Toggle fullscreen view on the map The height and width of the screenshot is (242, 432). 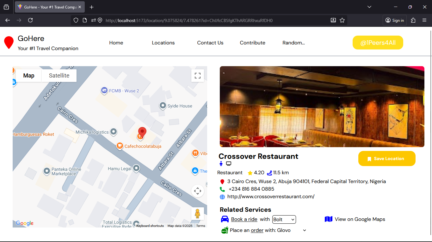point(198,76)
